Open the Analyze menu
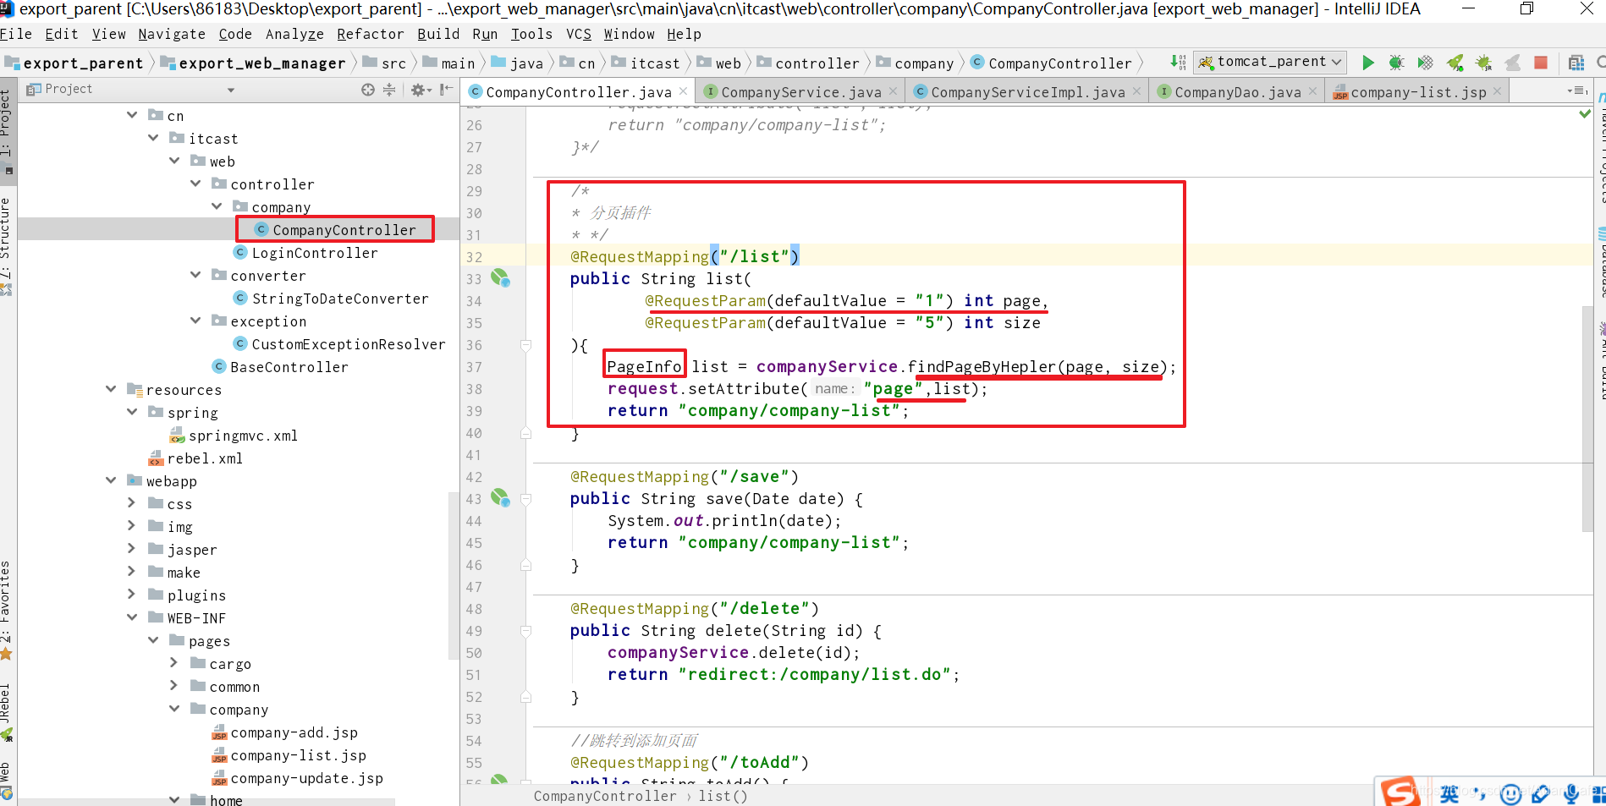The width and height of the screenshot is (1606, 806). (294, 34)
